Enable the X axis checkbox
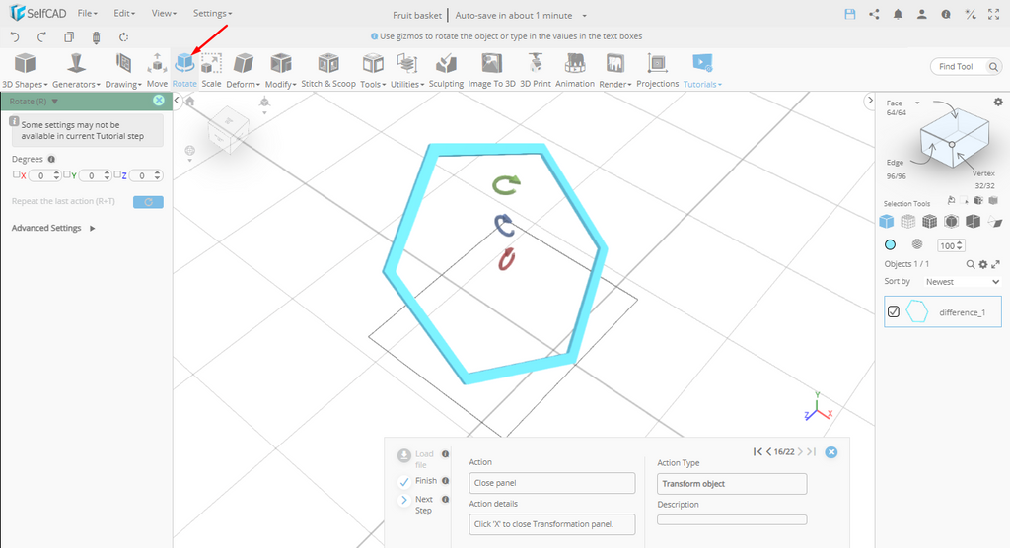 17,174
